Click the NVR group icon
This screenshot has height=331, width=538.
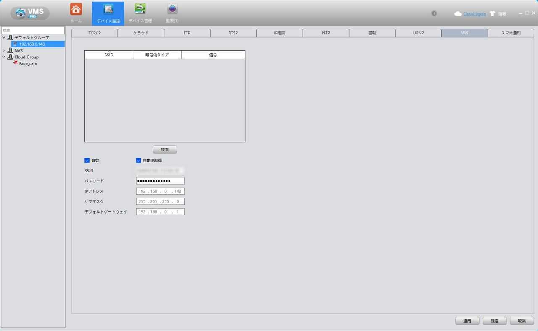coord(10,50)
